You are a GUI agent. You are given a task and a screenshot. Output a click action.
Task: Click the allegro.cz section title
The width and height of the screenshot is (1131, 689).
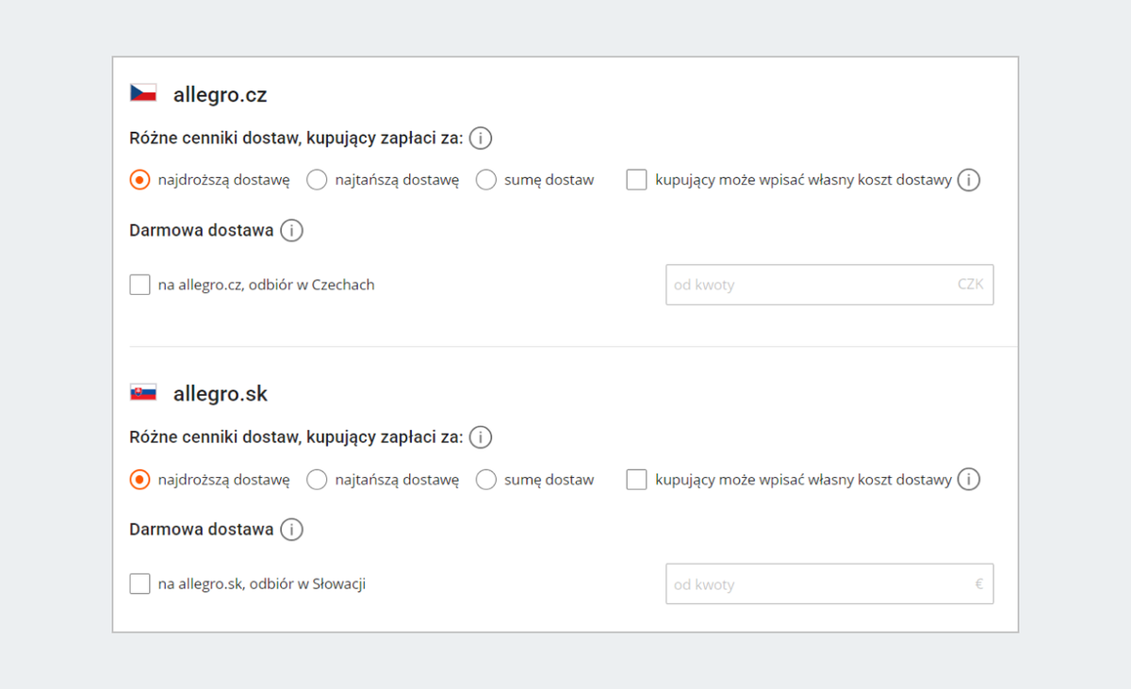coord(221,94)
